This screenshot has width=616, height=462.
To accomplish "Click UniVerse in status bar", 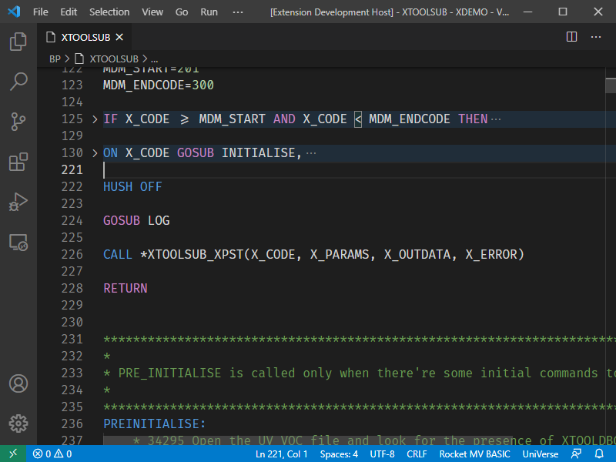I will tap(541, 454).
